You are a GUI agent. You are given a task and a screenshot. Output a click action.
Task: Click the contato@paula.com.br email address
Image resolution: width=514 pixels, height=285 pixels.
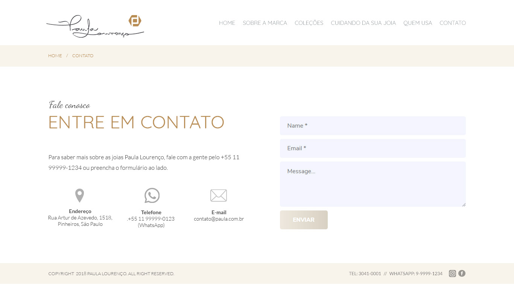(219, 219)
